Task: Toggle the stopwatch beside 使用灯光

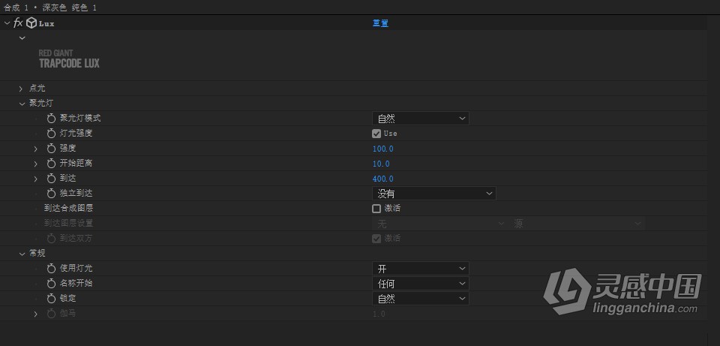Action: [x=51, y=269]
